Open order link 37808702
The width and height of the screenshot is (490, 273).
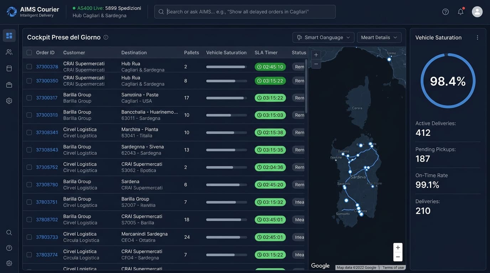coord(47,219)
